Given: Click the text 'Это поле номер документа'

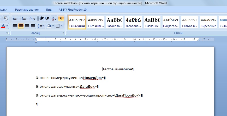Looking at the screenshot, I should click(58, 78).
